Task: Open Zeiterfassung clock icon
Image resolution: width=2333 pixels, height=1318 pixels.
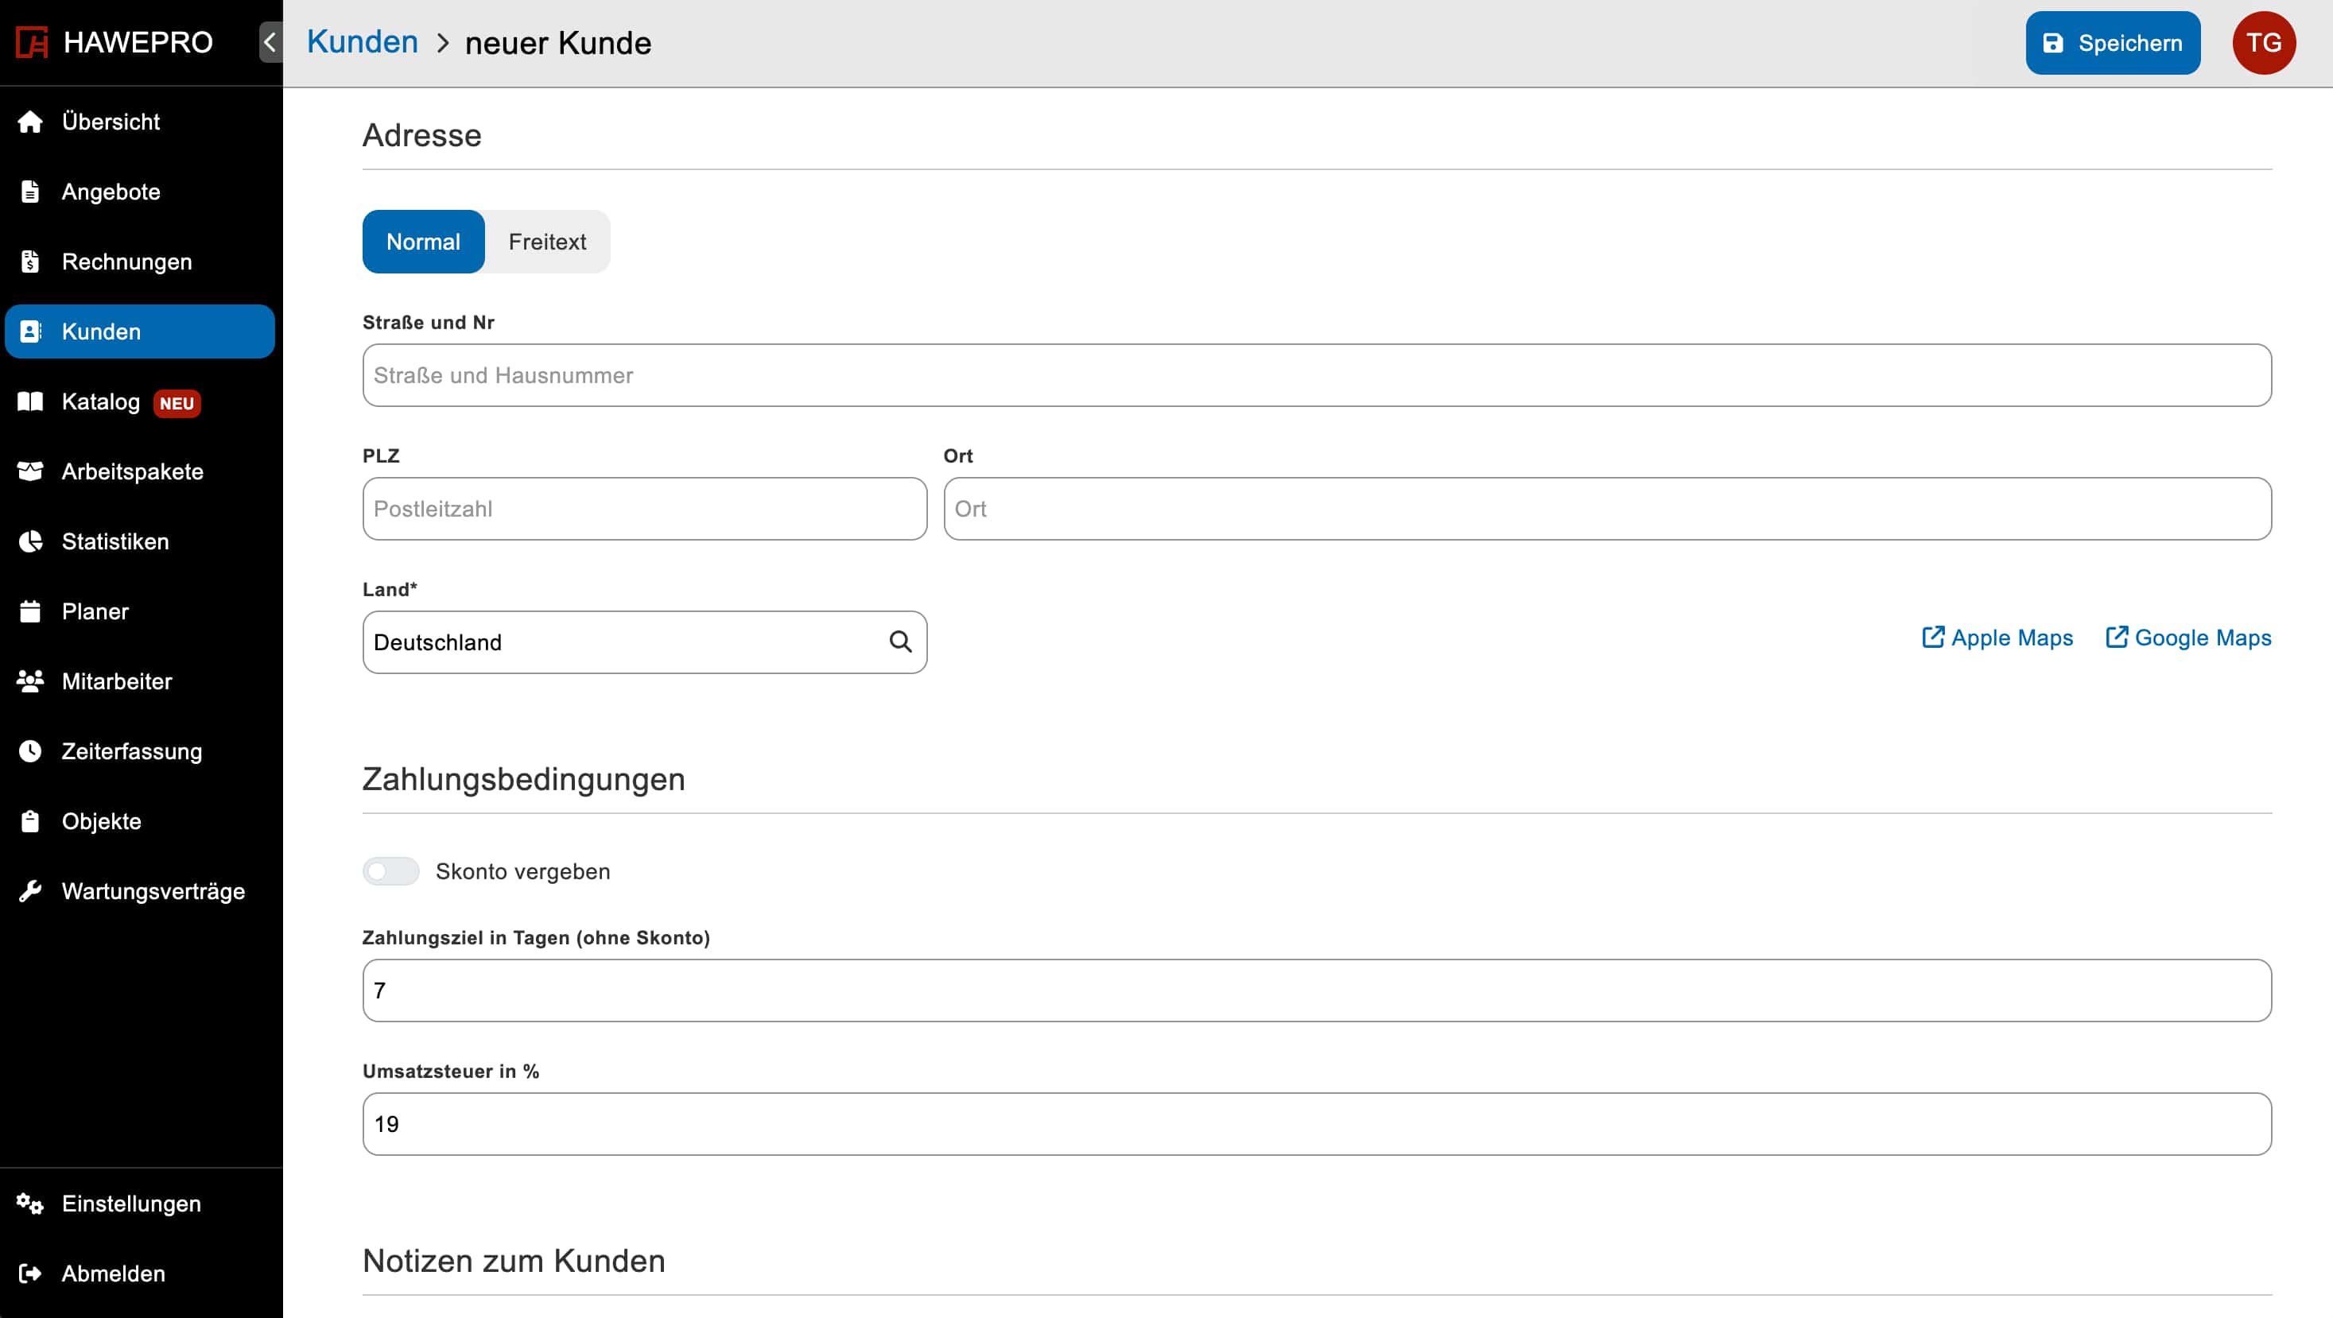Action: tap(30, 751)
